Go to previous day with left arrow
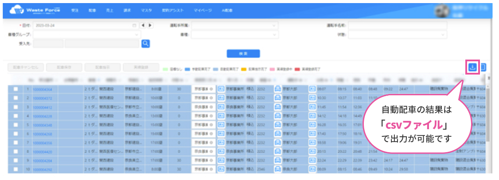 pos(143,25)
